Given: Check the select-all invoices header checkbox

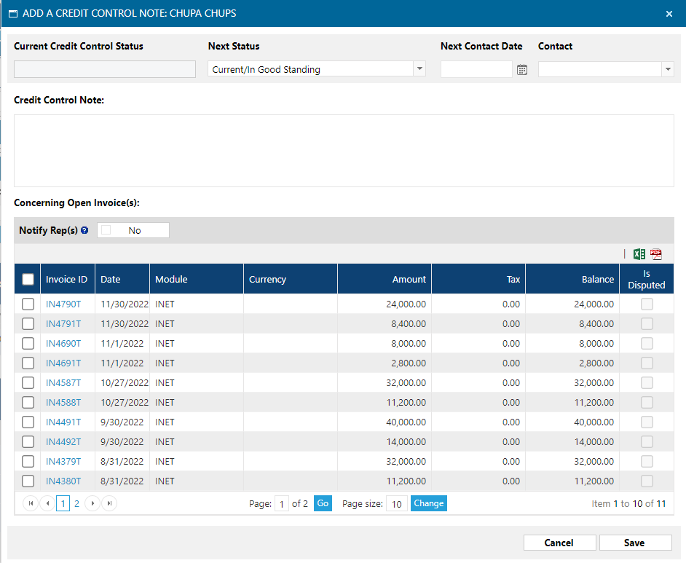Looking at the screenshot, I should pos(28,279).
